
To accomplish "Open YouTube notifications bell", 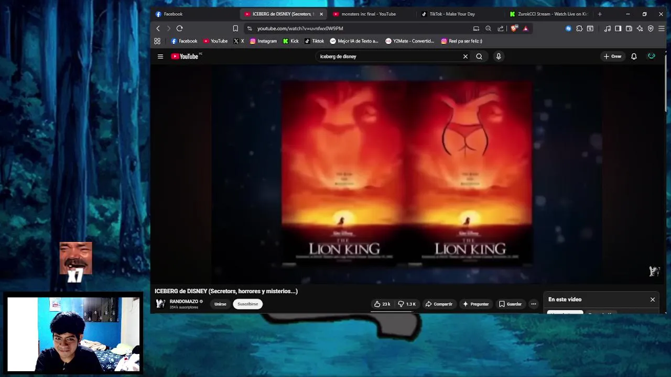I will pyautogui.click(x=634, y=57).
